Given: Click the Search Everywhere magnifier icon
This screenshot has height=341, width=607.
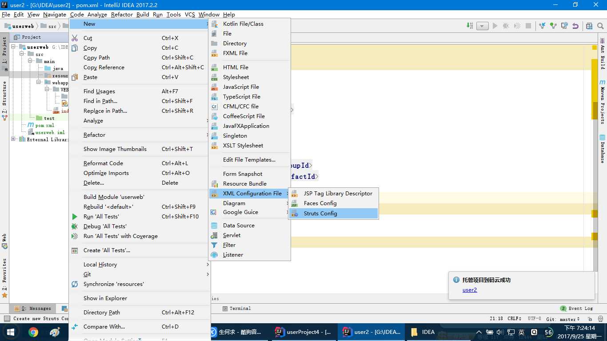Looking at the screenshot, I should tap(600, 26).
